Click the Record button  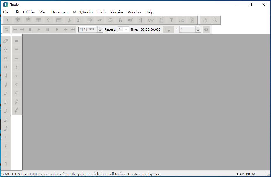tap(57, 29)
